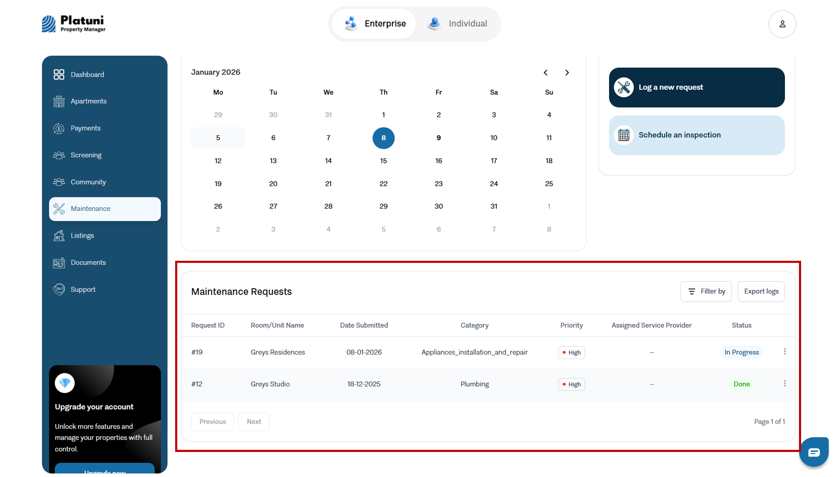Click the January 2026 month label
The height and width of the screenshot is (477, 838).
[x=215, y=73]
